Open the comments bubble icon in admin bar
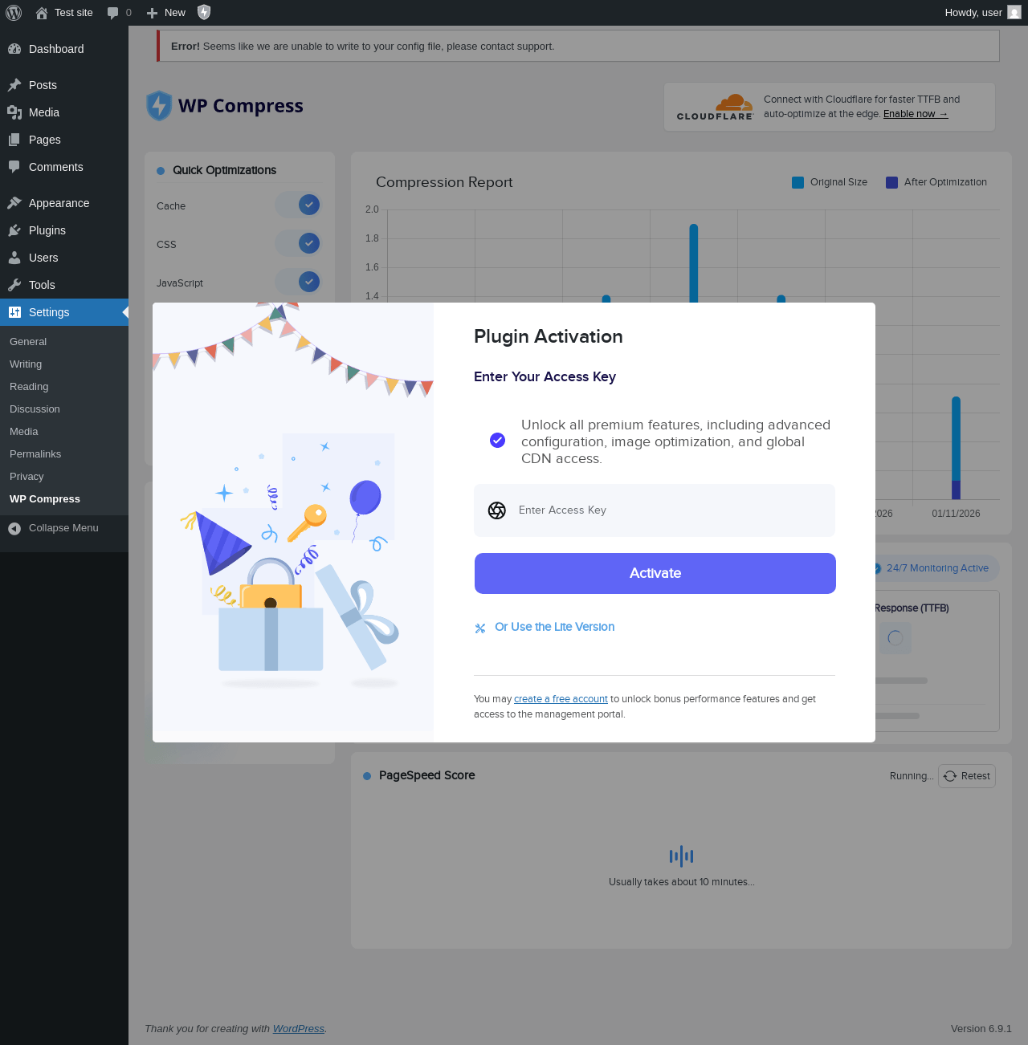The height and width of the screenshot is (1045, 1028). click(113, 13)
